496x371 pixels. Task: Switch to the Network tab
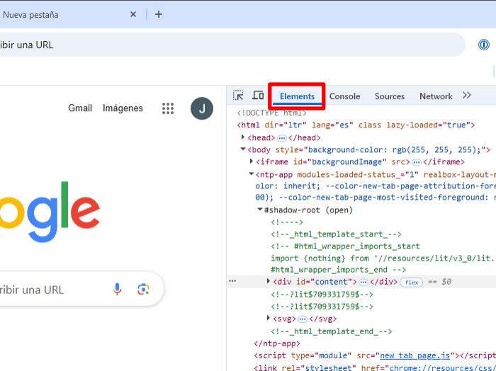(x=436, y=96)
